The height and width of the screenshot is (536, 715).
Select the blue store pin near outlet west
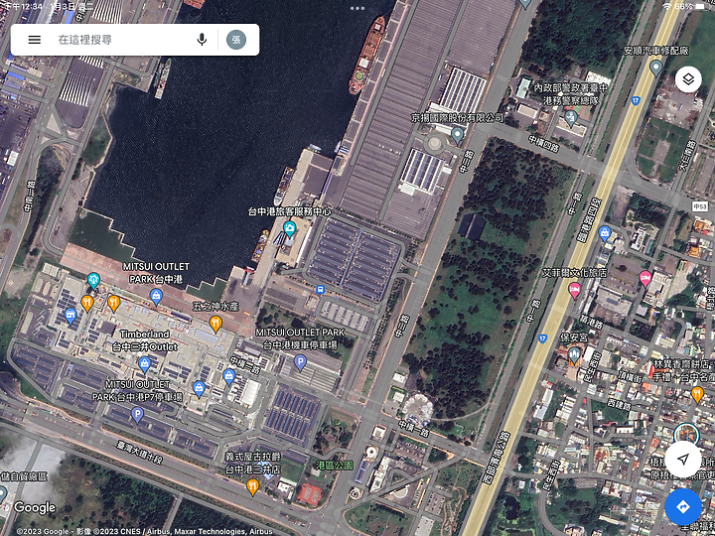tap(71, 316)
